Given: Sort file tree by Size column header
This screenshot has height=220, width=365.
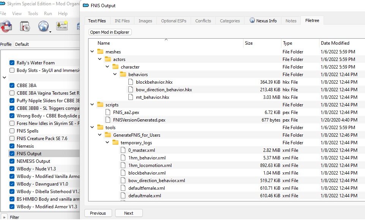Looking at the screenshot, I should [262, 43].
